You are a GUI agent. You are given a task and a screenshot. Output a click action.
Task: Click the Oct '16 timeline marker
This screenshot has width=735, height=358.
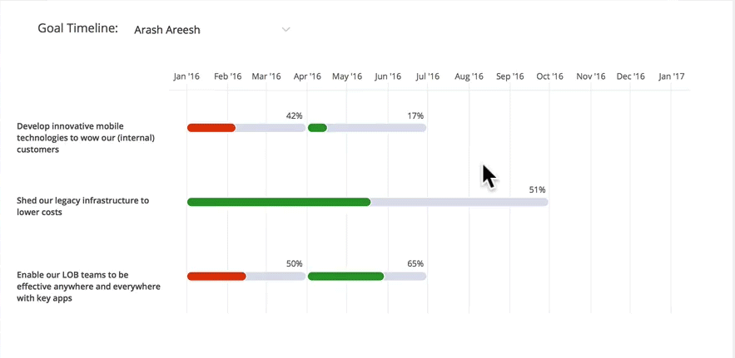[x=550, y=76]
